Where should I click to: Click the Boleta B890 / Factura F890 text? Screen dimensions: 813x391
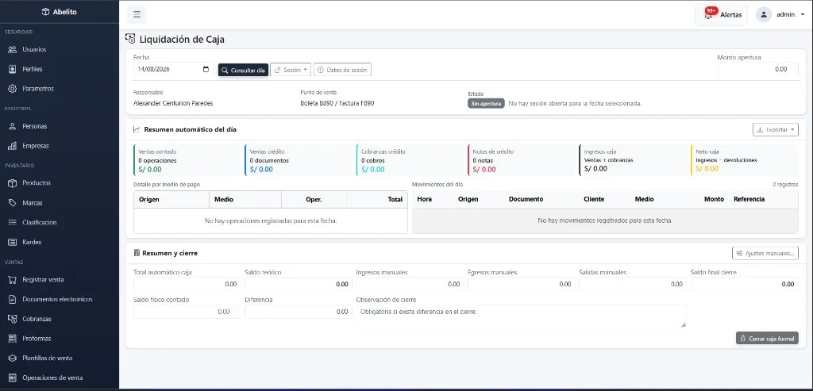point(337,103)
